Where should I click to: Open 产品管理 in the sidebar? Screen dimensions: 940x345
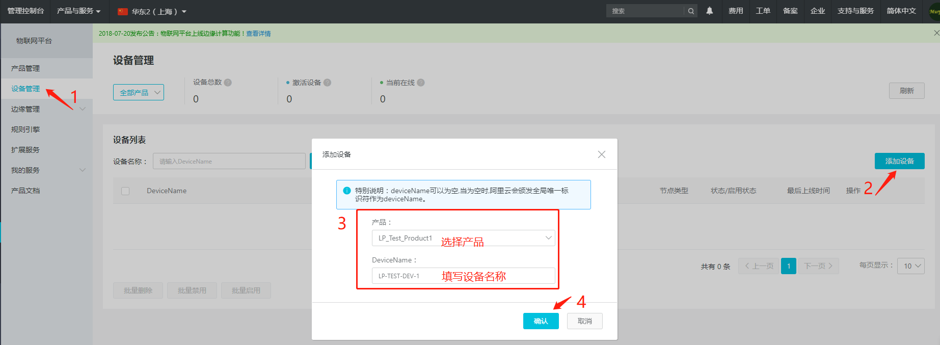click(25, 68)
